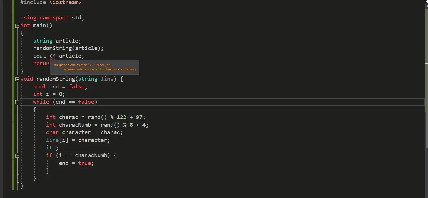
Task: Collapse the void randomString function block
Action: tap(17, 79)
